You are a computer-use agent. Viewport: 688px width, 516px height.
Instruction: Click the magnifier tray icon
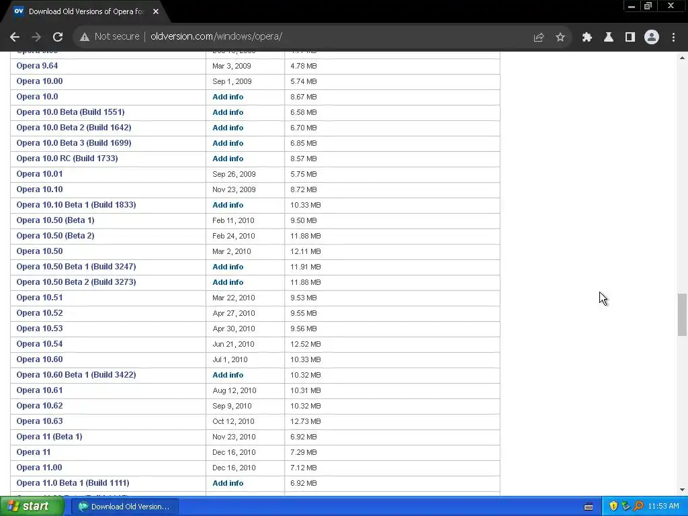638,507
